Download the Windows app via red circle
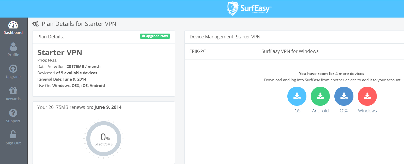404x164 pixels. tap(367, 96)
